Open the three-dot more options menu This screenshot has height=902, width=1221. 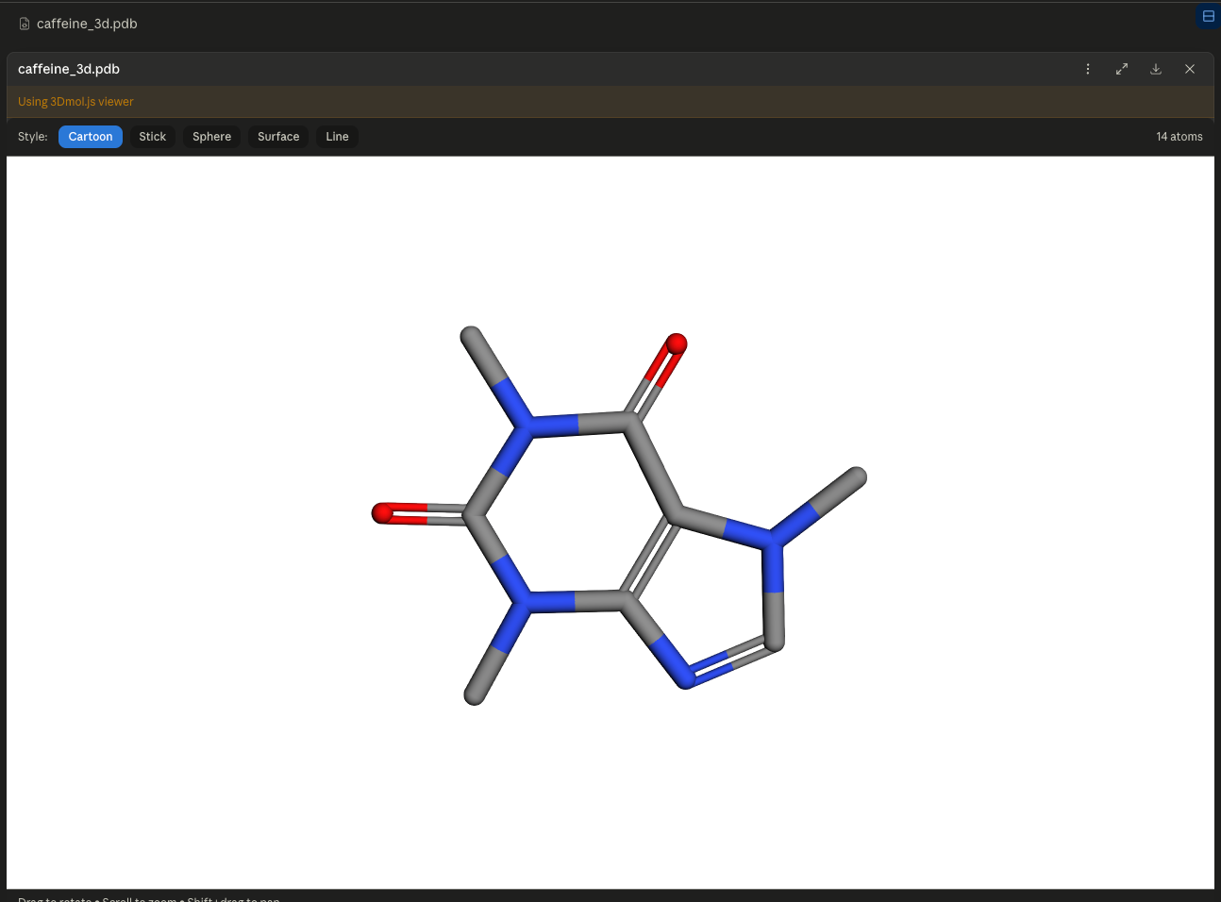coord(1088,69)
